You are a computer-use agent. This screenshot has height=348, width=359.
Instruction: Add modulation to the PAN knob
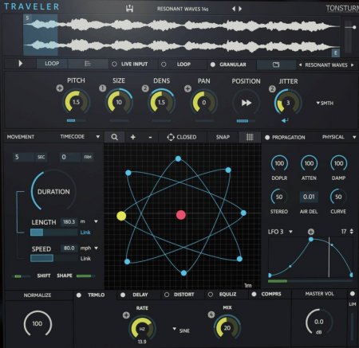(x=187, y=88)
